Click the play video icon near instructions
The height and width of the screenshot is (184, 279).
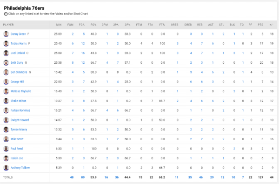[x=6, y=14]
